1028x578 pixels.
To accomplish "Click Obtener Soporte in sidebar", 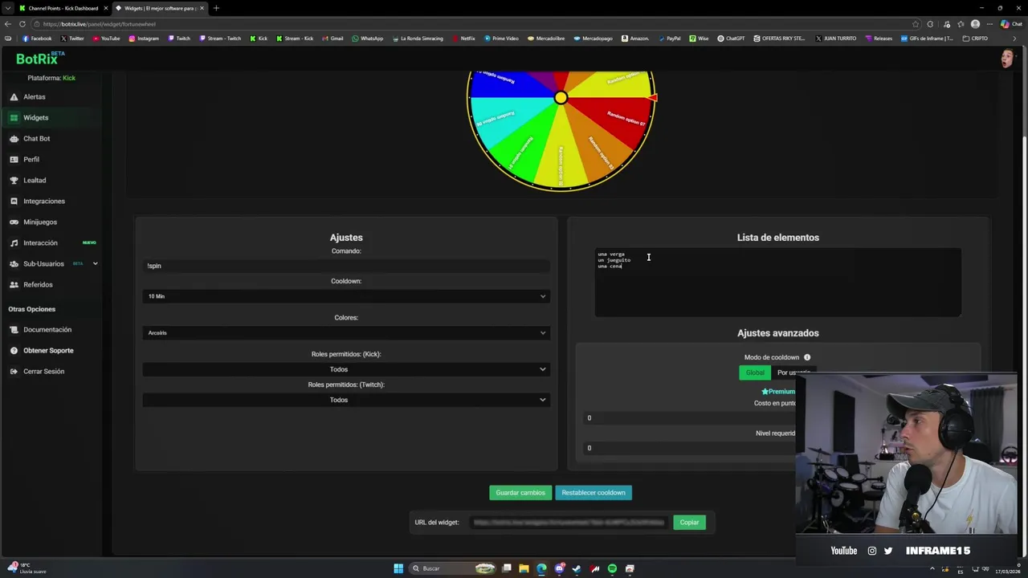I will [x=48, y=350].
